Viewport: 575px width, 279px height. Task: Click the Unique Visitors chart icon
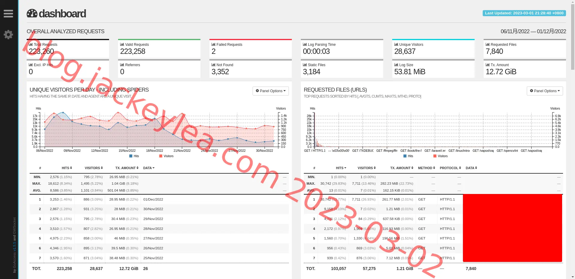coord(396,44)
